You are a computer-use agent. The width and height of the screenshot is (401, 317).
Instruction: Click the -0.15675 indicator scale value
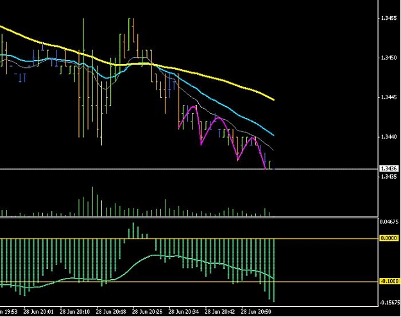coord(389,302)
